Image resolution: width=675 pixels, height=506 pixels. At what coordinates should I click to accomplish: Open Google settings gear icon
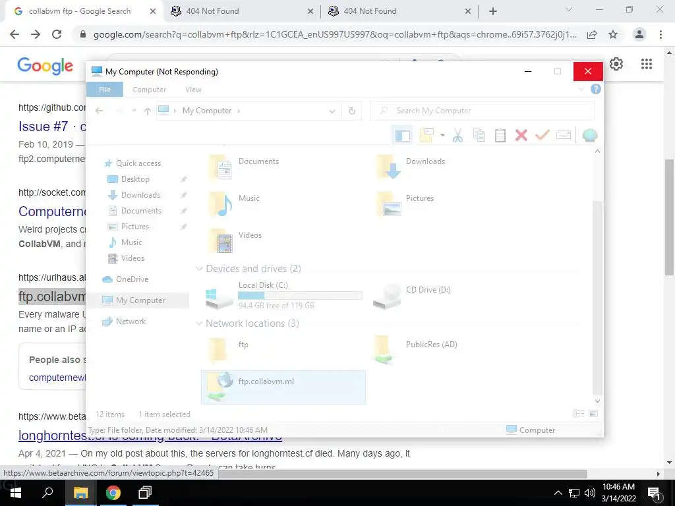(616, 64)
